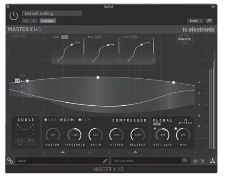Click the left curve handle point

[27, 81]
